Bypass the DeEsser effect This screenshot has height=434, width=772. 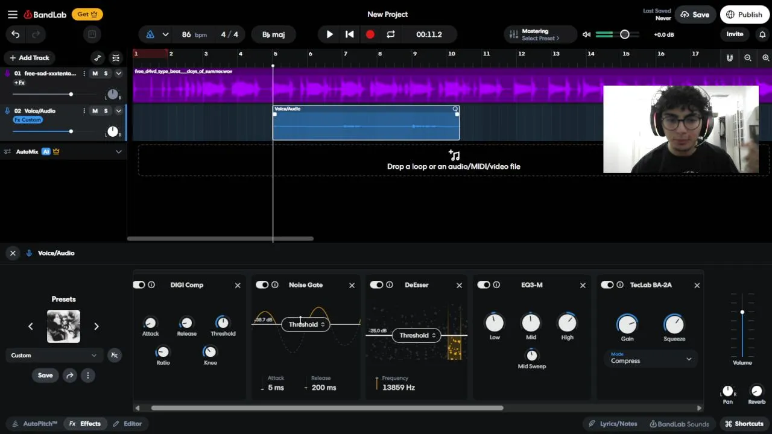376,285
